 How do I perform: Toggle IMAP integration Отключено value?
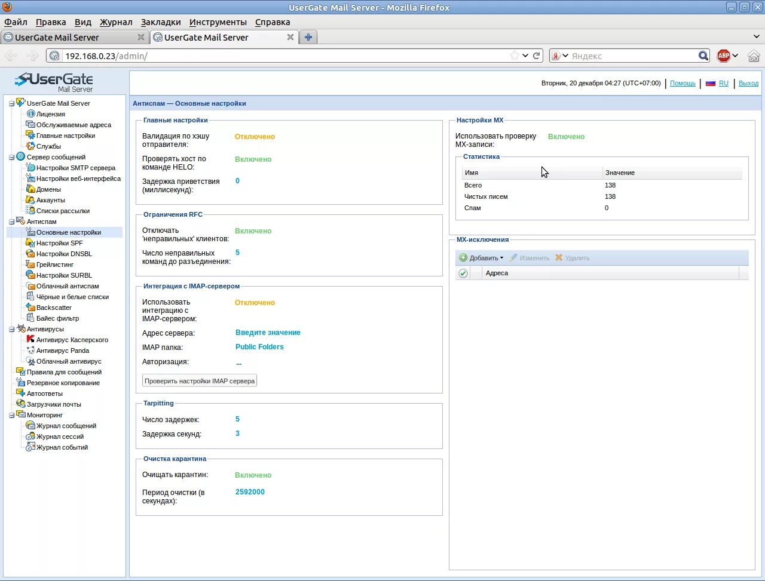point(255,303)
